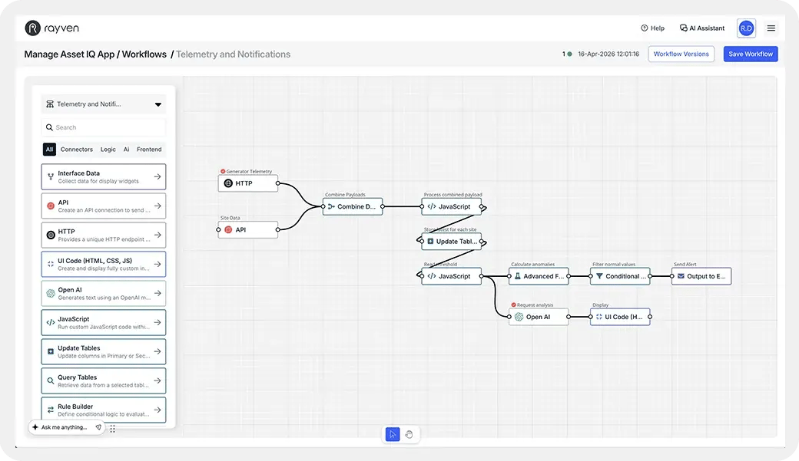Toggle the Logic filter
Screen dimensions: 799x461
(108, 149)
